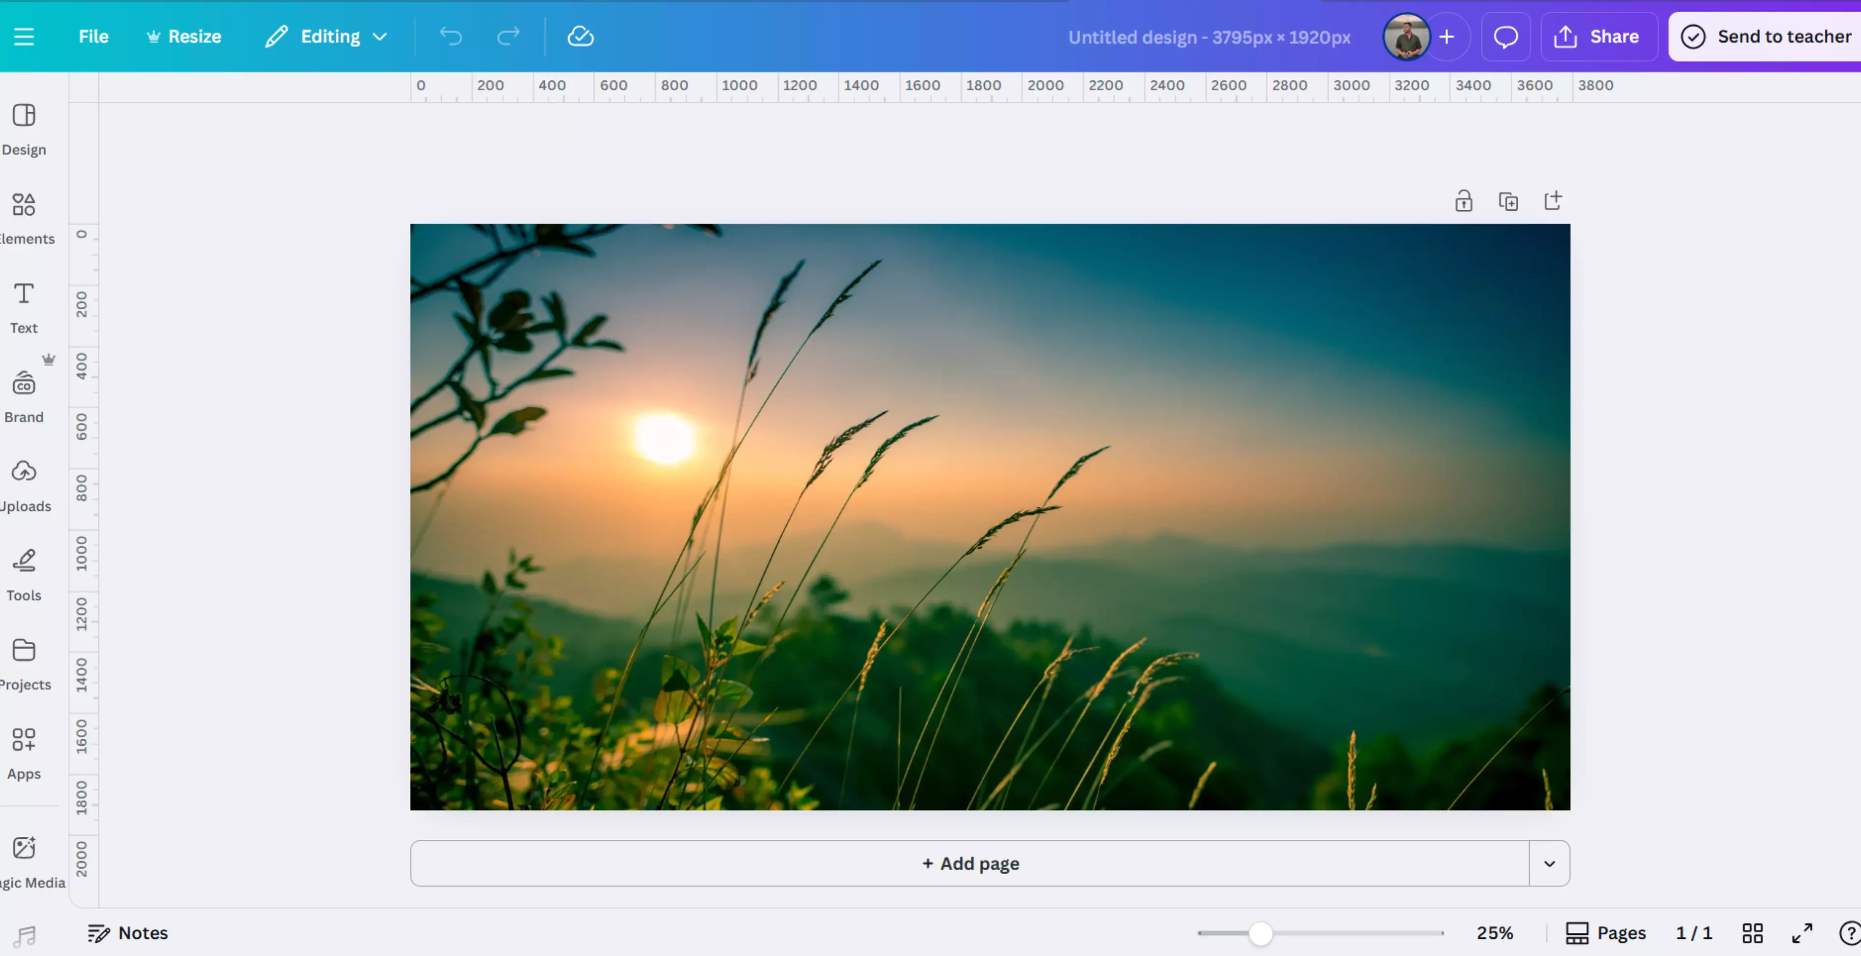Click the zoom slider handle
The image size is (1861, 956).
coord(1260,933)
